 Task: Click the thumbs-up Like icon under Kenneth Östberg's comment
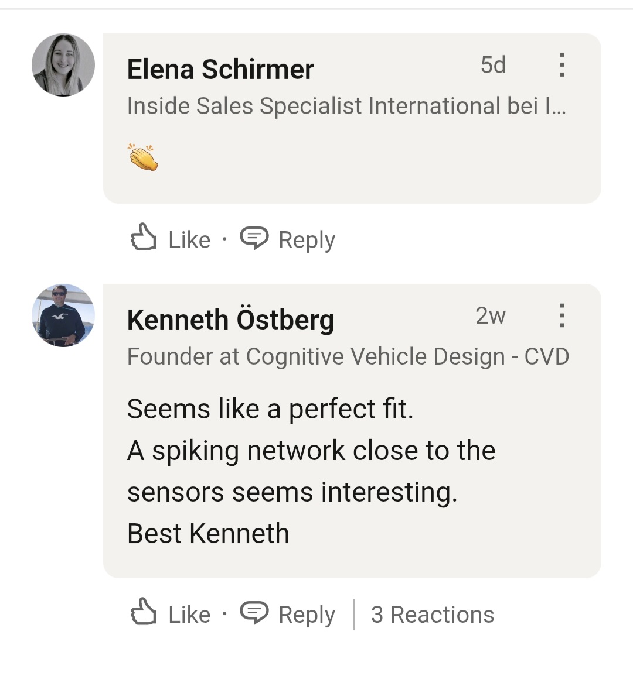tap(144, 612)
